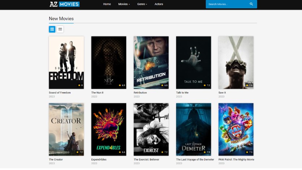Click The Creator title link
The width and height of the screenshot is (302, 170).
56,160
